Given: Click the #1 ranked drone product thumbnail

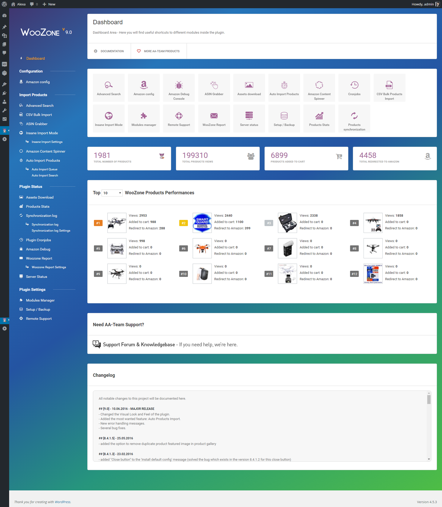Looking at the screenshot, I should (x=117, y=223).
